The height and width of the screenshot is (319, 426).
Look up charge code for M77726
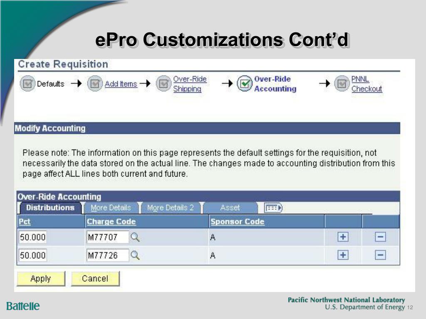[x=135, y=255]
